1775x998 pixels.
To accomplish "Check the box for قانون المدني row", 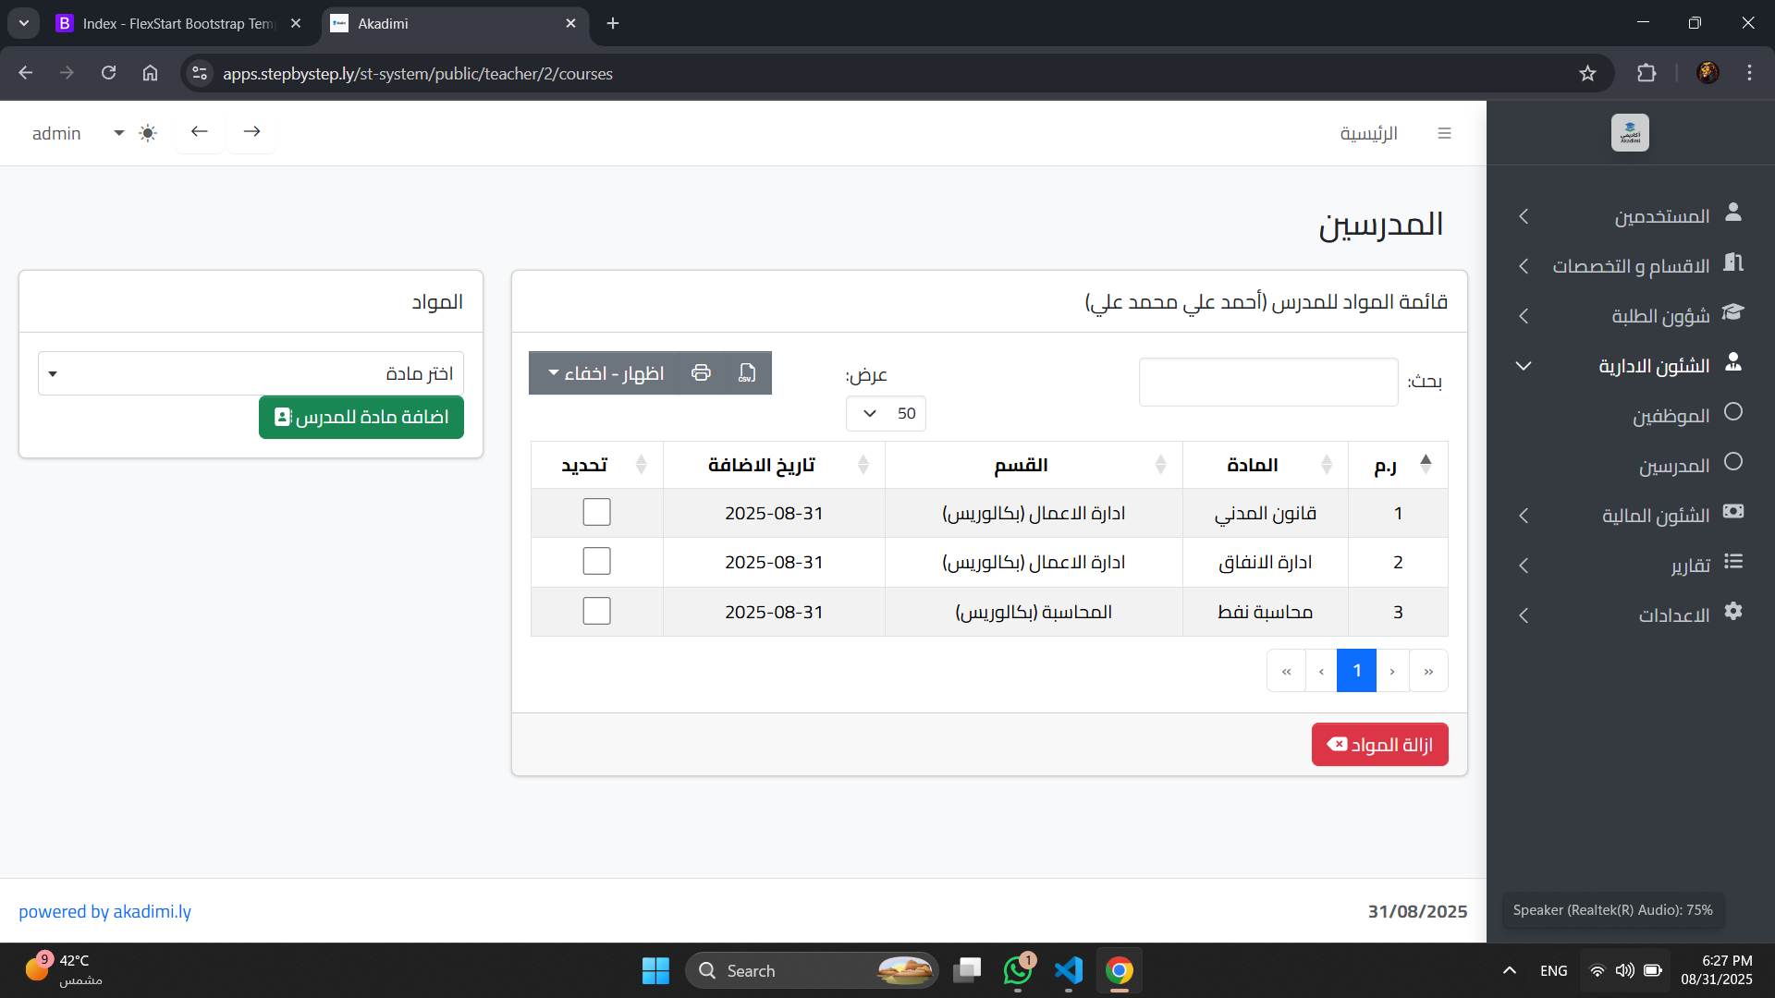I will click(596, 512).
